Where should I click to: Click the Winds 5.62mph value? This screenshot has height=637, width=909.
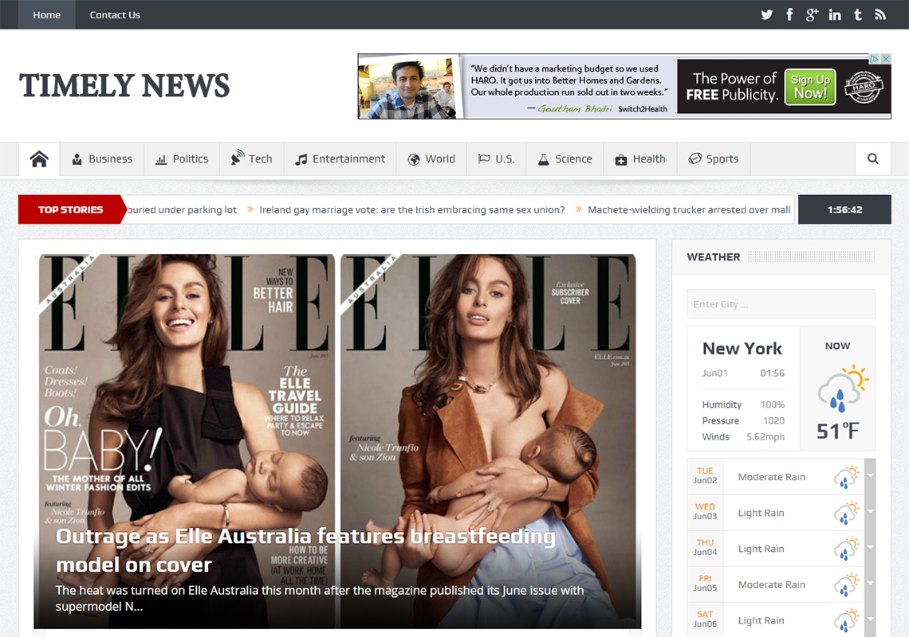click(x=765, y=436)
